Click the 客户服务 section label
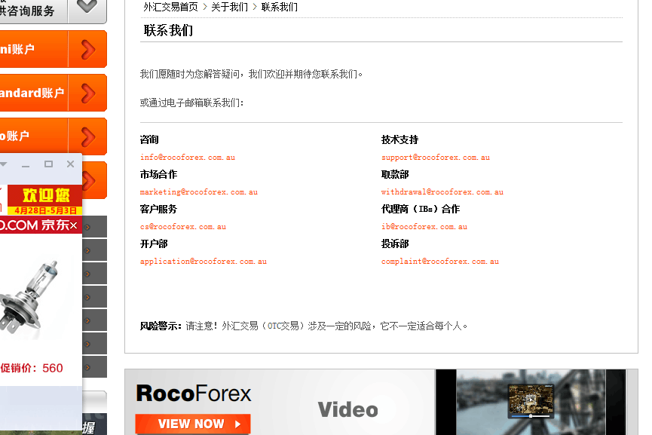The height and width of the screenshot is (435, 652). click(158, 209)
